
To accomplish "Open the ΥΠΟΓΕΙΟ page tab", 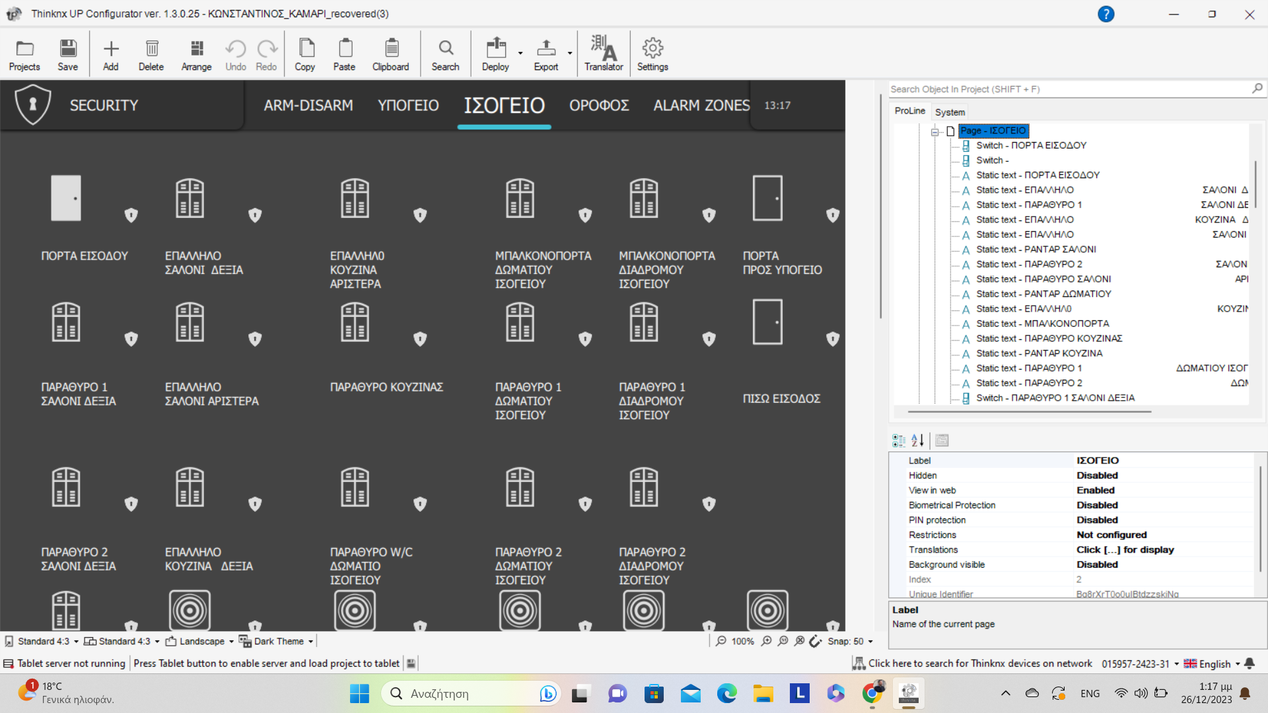I will tap(408, 105).
